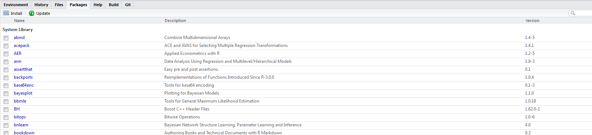This screenshot has width=592, height=135.
Task: Click version 1.0.18 of bbmle
Action: click(530, 101)
